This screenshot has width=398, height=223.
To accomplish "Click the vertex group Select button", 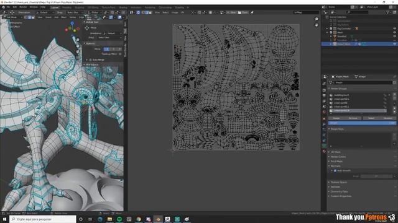I will (x=371, y=118).
